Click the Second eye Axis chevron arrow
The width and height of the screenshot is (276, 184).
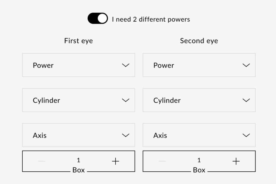246,135
